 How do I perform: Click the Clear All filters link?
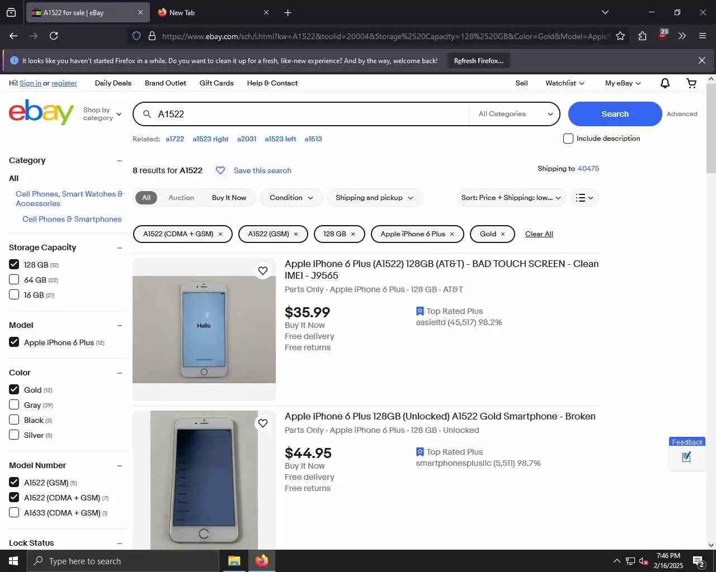(539, 234)
